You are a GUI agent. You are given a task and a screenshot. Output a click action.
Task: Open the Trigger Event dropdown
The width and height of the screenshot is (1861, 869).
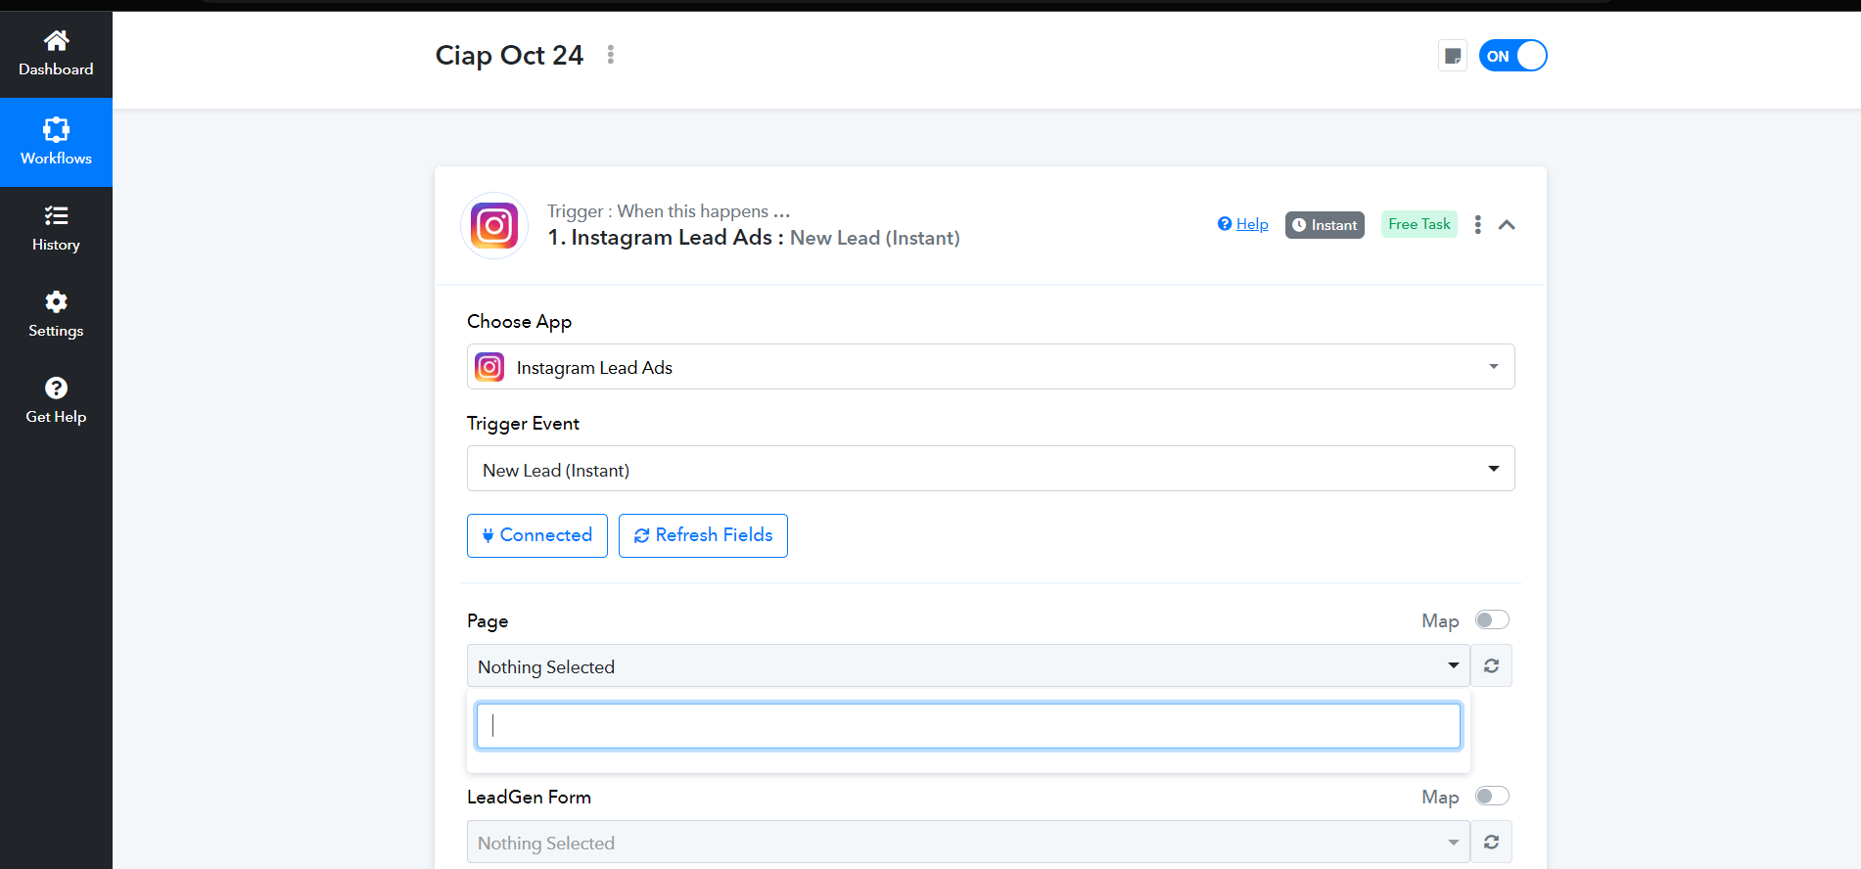click(x=991, y=469)
